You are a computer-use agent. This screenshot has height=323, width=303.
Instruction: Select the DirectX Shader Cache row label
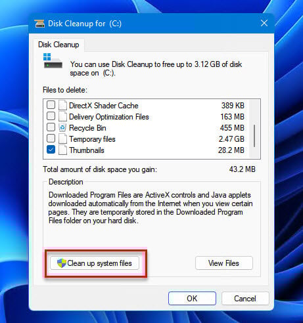104,106
